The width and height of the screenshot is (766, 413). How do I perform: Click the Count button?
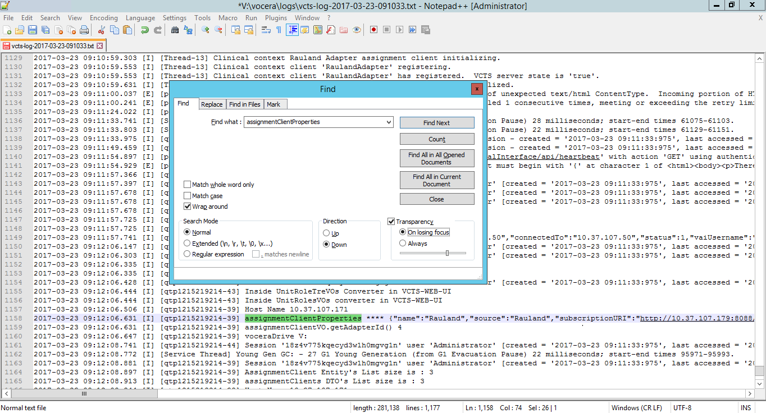click(437, 139)
